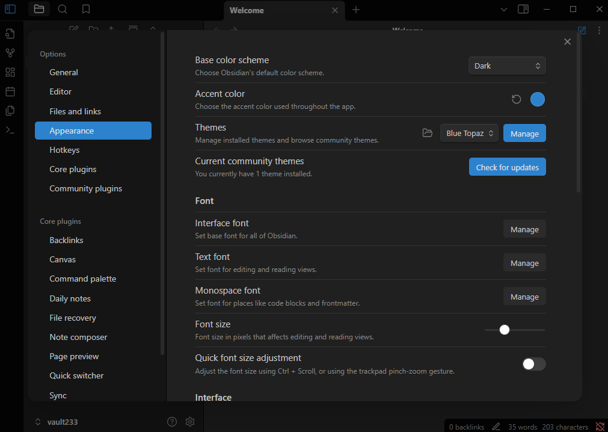The image size is (608, 432).
Task: Open new tab with plus icon
Action: [356, 10]
